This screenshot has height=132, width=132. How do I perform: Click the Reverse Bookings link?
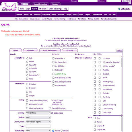pos(60,19)
